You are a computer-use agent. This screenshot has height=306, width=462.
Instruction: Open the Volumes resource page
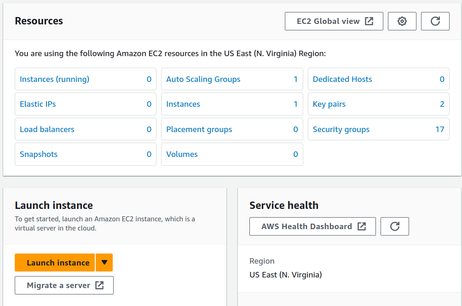182,154
